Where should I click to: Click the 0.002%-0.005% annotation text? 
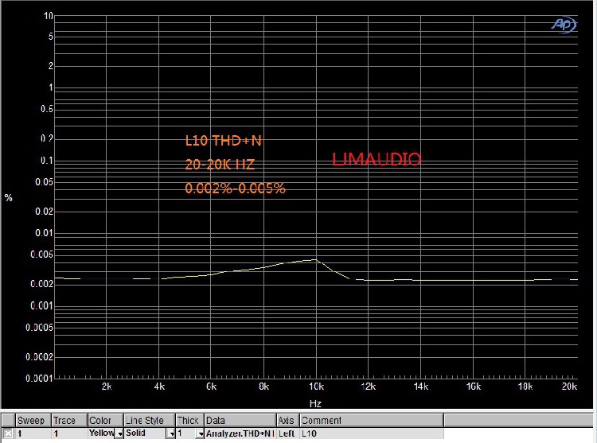point(236,188)
